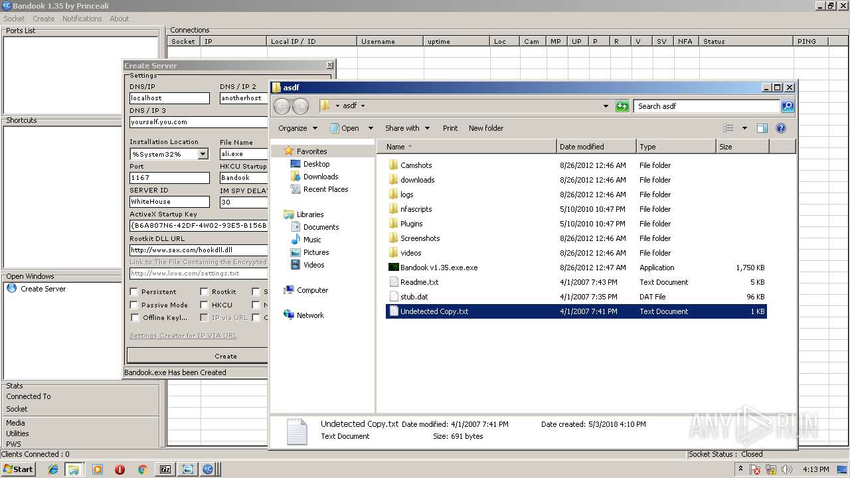Screen dimensions: 850x478
Task: Show hidden tray icons arrow
Action: tap(741, 469)
